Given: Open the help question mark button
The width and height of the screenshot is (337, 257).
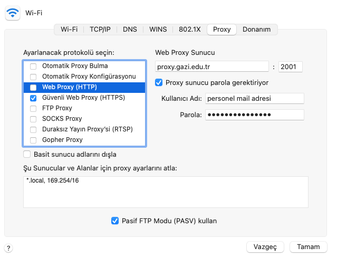Looking at the screenshot, I should pos(8,248).
